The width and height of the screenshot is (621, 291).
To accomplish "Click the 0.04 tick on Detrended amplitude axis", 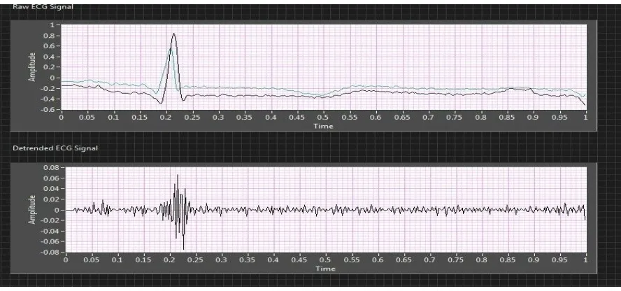I will point(51,189).
